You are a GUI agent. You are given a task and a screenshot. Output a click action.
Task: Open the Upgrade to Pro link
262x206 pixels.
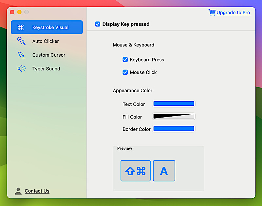pos(233,12)
